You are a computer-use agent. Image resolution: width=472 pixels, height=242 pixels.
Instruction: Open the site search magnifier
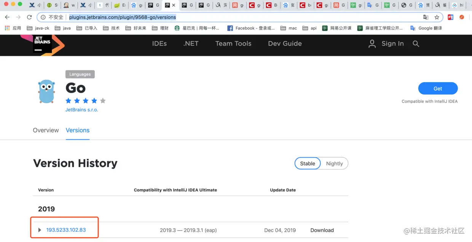(x=416, y=44)
